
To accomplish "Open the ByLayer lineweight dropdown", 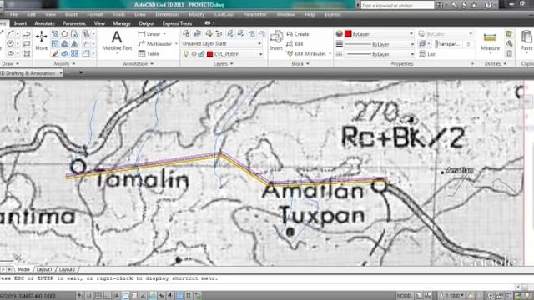I will [411, 44].
